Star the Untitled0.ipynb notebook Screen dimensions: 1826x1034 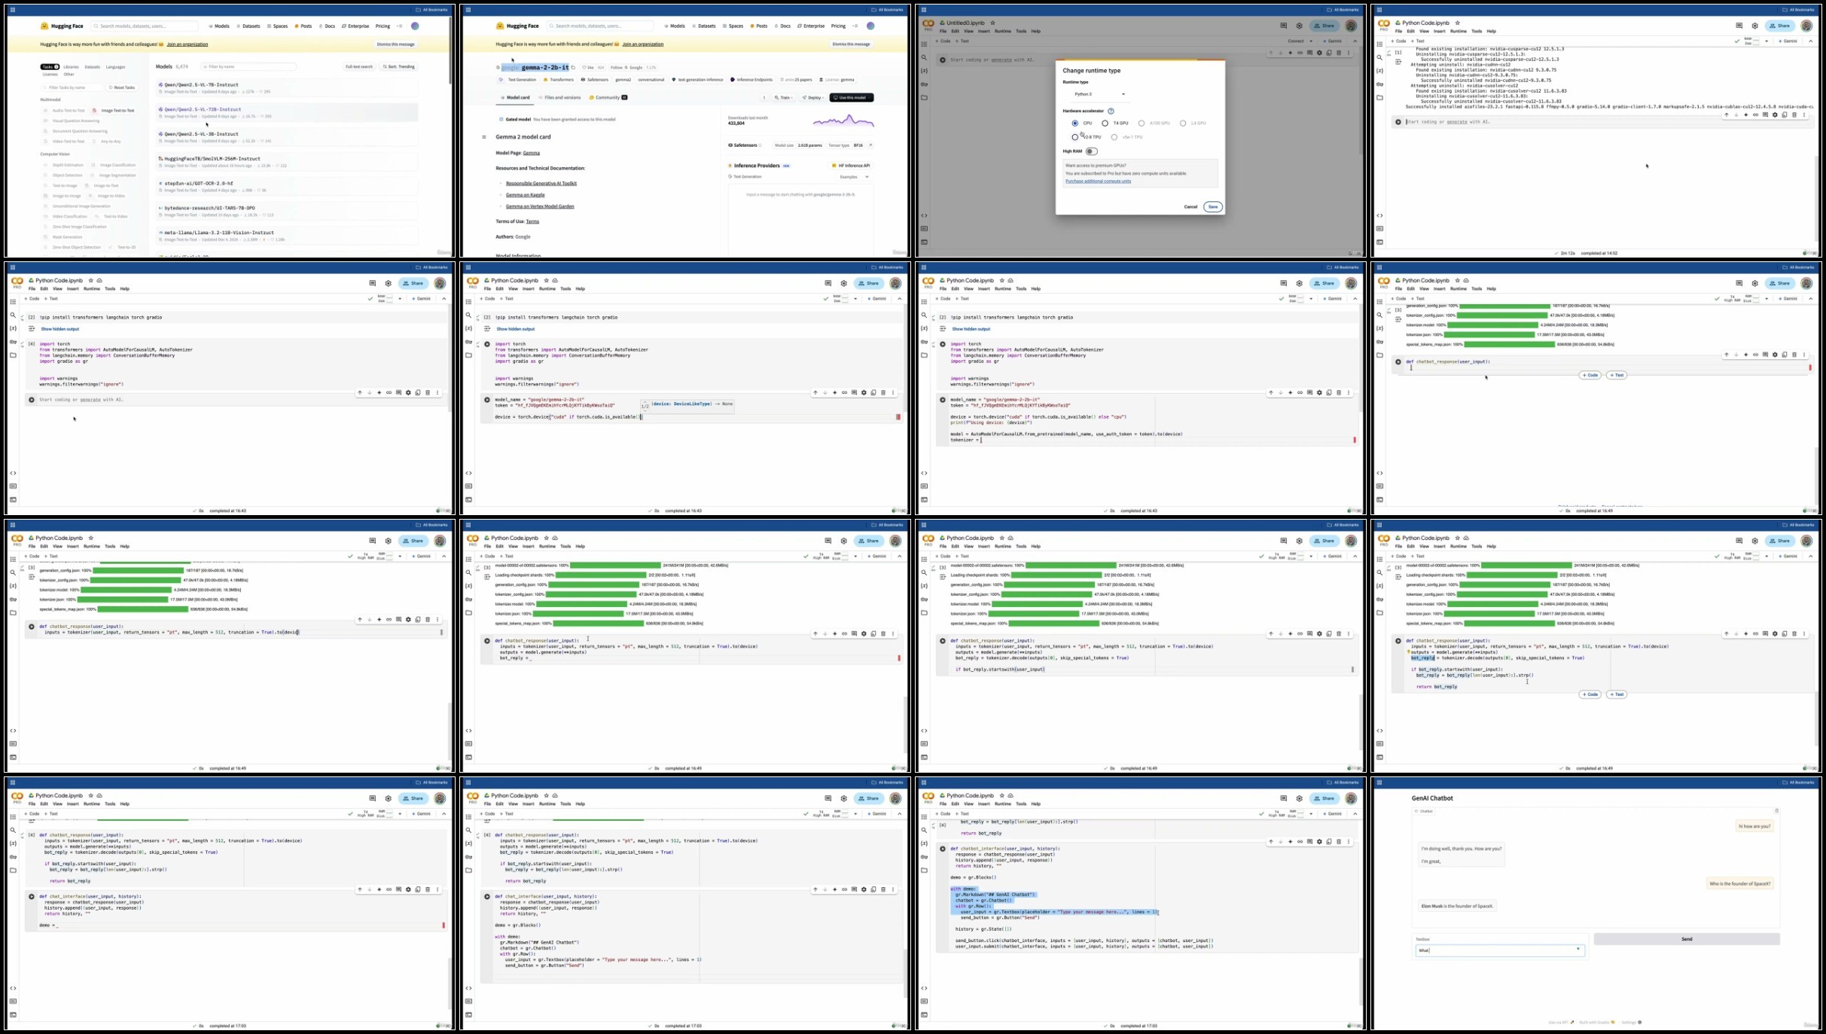[992, 23]
